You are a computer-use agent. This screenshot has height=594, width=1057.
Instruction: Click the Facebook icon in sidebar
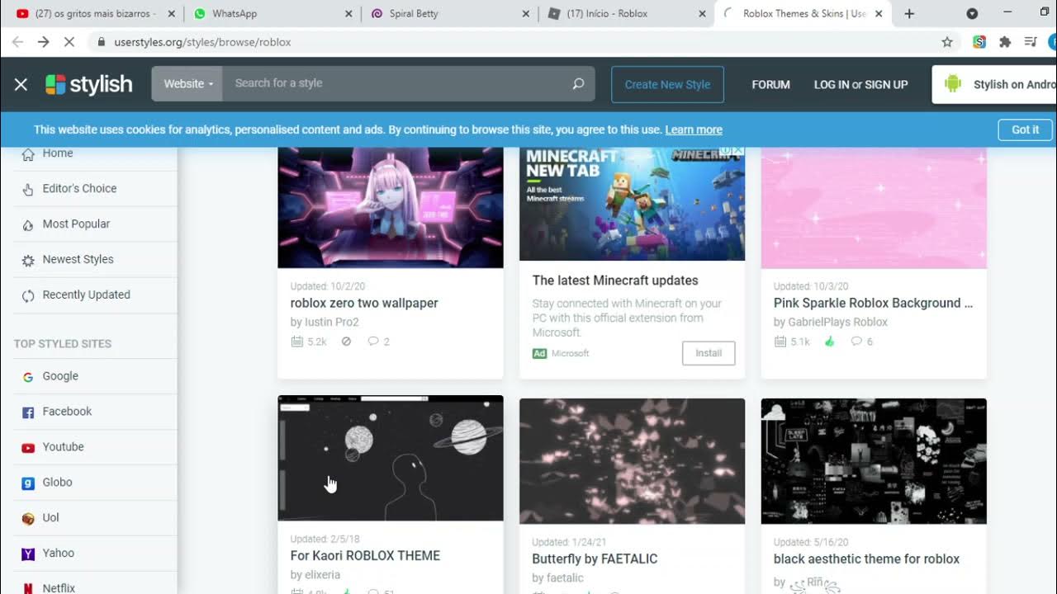(x=28, y=412)
